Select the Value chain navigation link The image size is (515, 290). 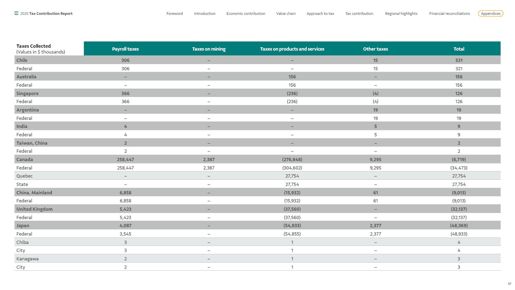pos(286,14)
